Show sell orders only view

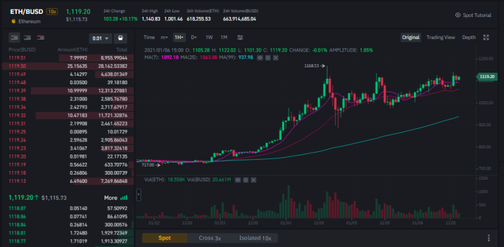pos(40,38)
